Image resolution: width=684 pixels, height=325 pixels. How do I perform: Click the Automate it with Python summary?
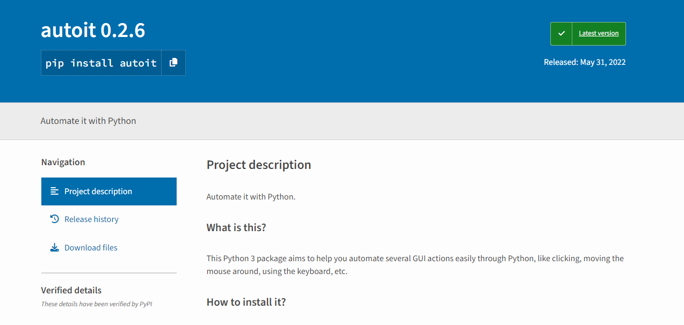tap(88, 121)
